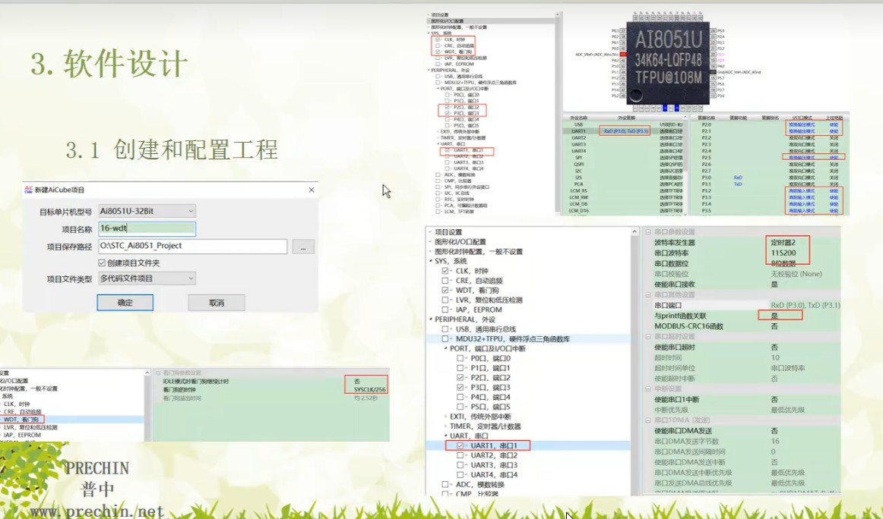The image size is (883, 519).
Task: Click the scrollbar of the project settings tree
Action: [633, 341]
